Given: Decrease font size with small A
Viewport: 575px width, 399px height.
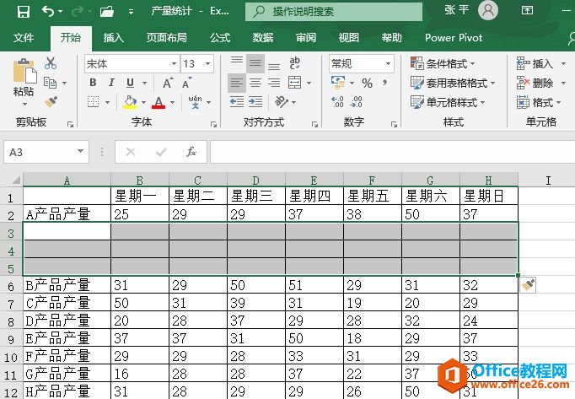Looking at the screenshot, I should (186, 83).
